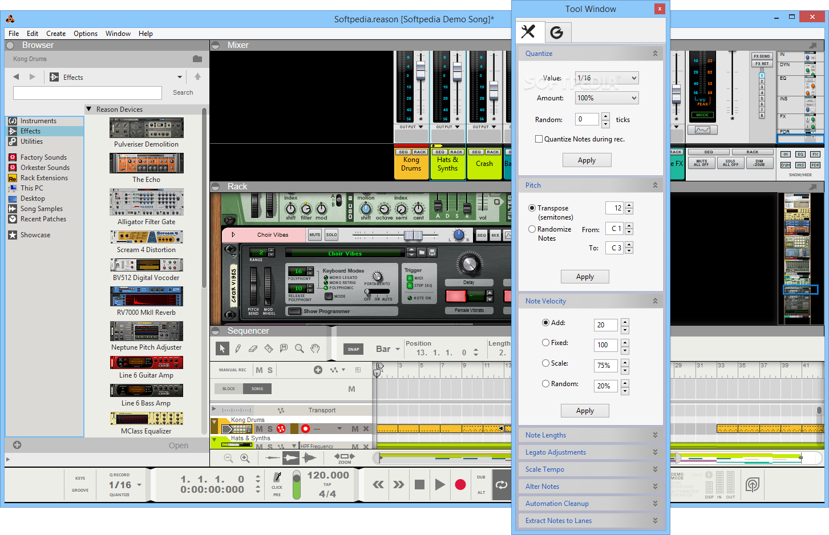
Task: Click the Browser search input field
Action: [x=87, y=93]
